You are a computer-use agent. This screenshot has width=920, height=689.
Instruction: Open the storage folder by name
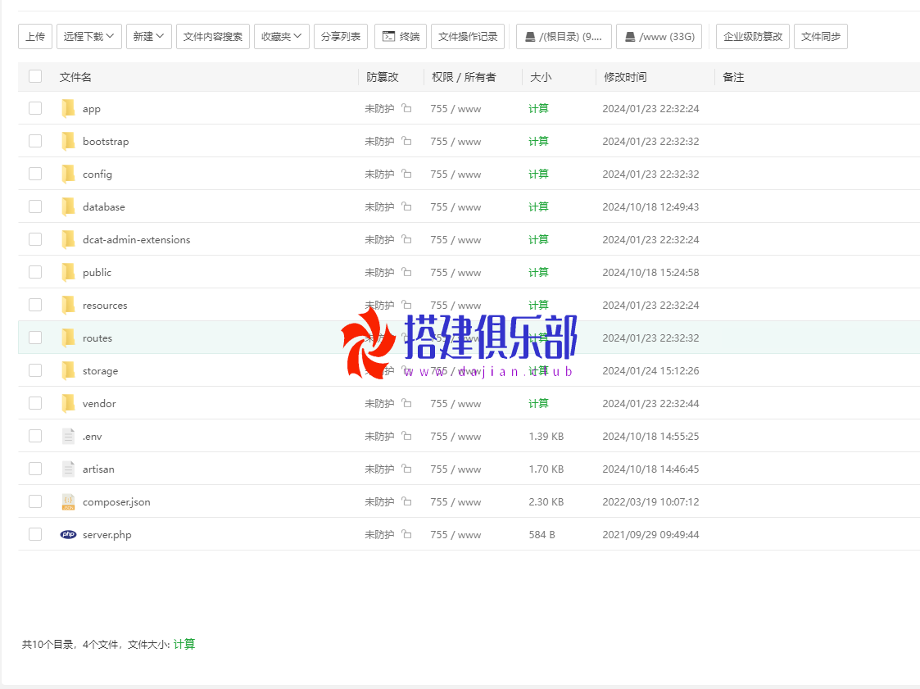coord(100,370)
